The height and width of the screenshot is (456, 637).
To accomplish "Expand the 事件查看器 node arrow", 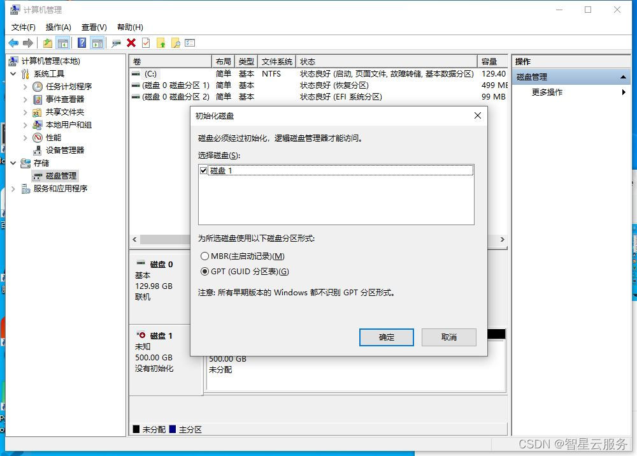I will tap(25, 99).
